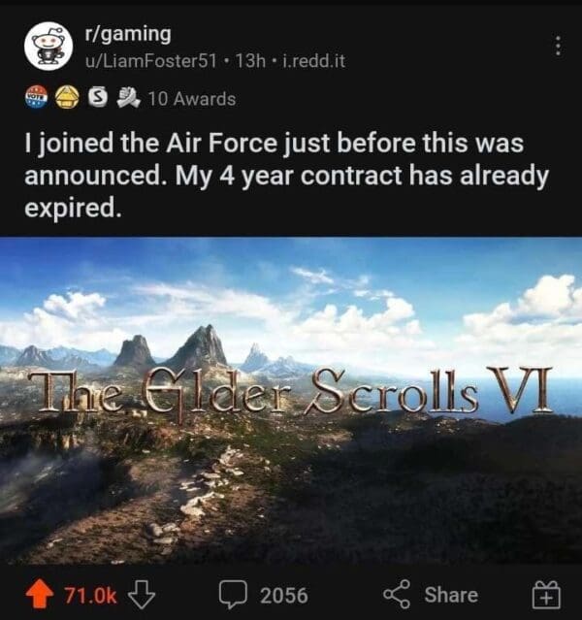Click the 71.0k vote score

[x=90, y=595]
